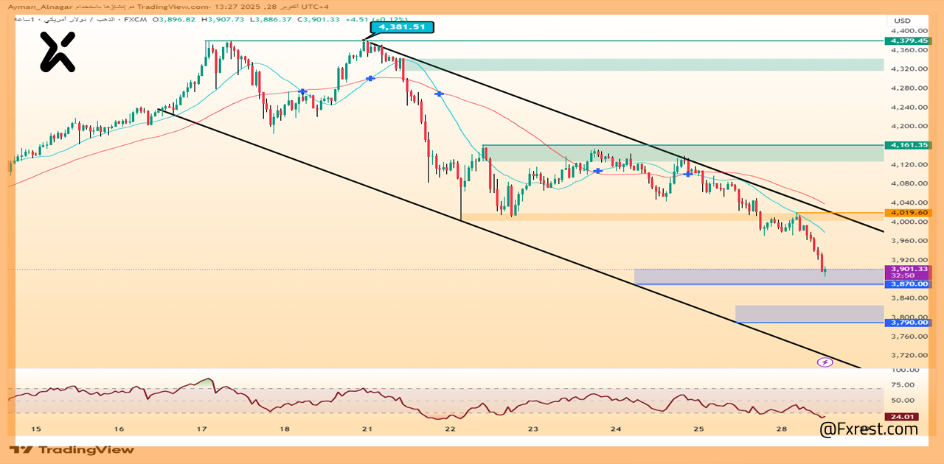Click the purple lightning bolt event icon
944x464 pixels.
click(825, 362)
